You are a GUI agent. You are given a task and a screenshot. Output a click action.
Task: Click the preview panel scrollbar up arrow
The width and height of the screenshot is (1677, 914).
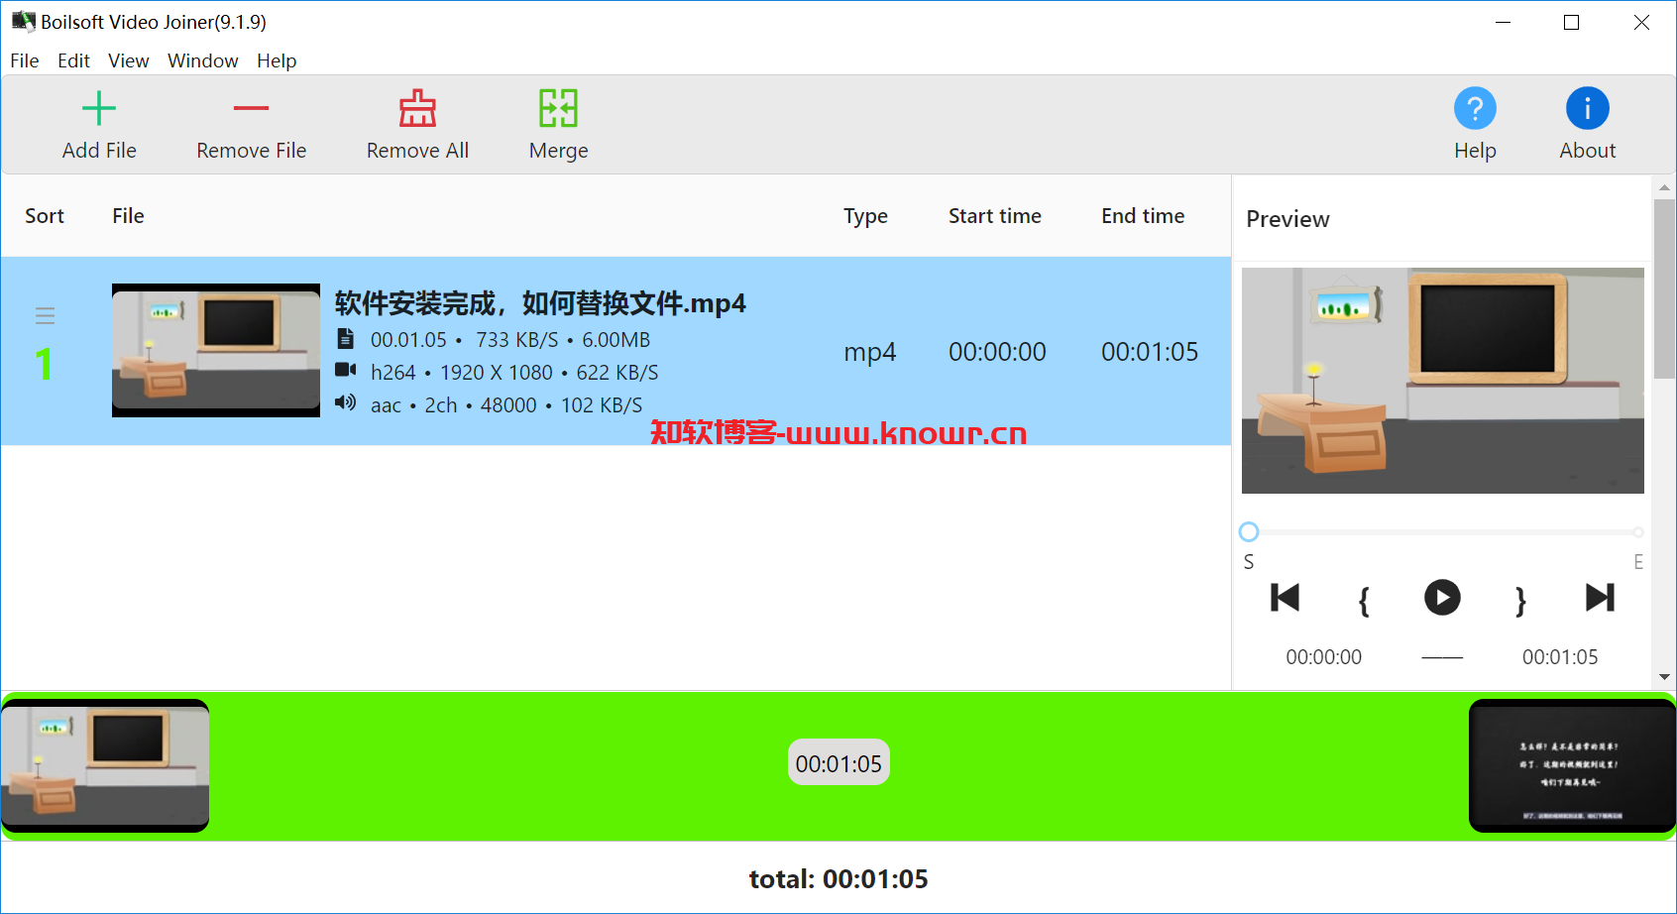point(1664,187)
